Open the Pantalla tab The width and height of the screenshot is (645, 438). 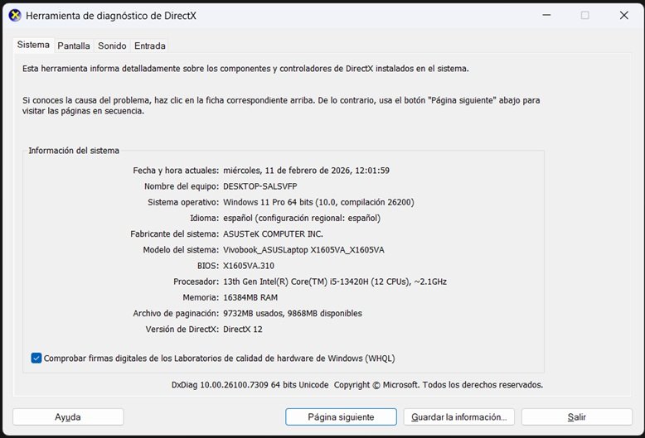tap(74, 46)
